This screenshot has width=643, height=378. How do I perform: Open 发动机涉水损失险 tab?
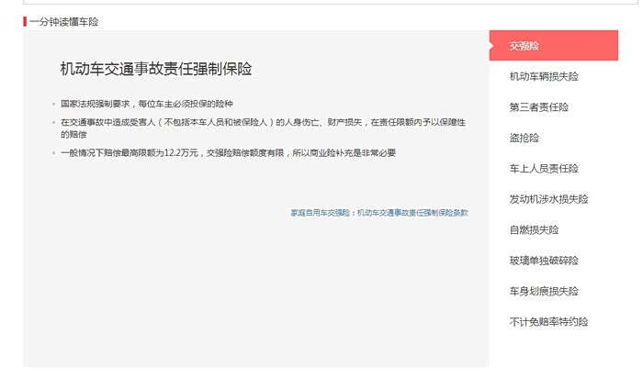548,199
